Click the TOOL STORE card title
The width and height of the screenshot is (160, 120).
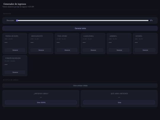(x=62, y=36)
